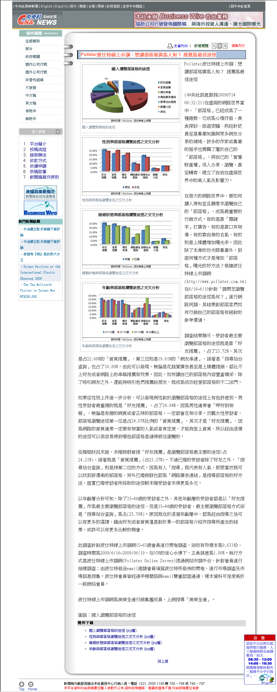
Task: Click the 熱門新聞點閱 section header
Action: 41,222
